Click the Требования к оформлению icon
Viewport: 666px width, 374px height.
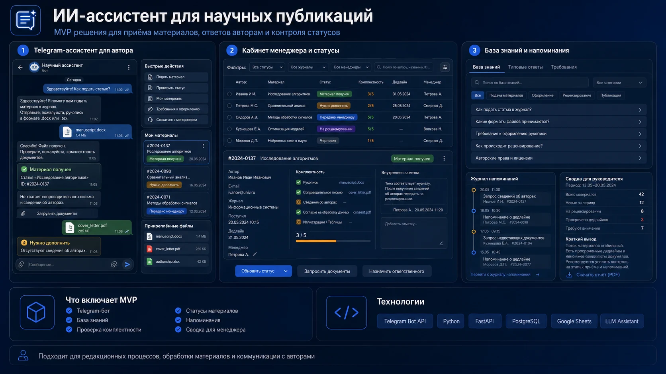(x=150, y=109)
